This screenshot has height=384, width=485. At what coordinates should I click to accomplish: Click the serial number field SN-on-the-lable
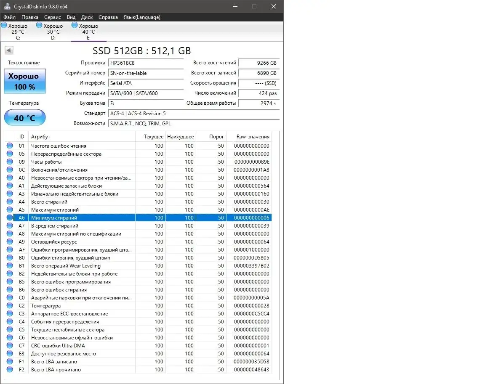pyautogui.click(x=146, y=73)
